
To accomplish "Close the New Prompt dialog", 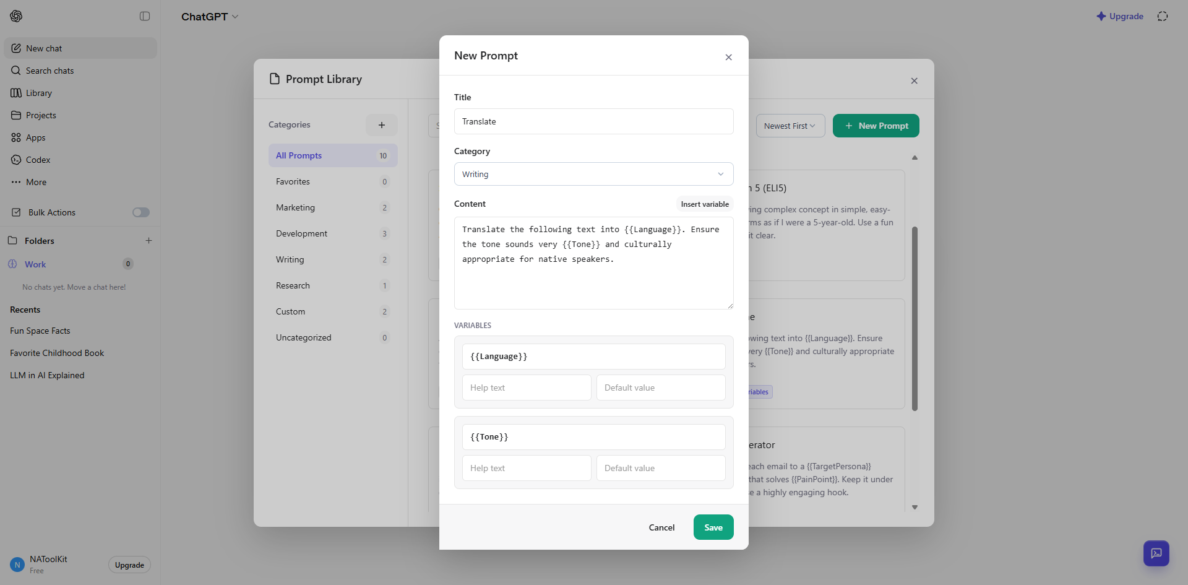I will coord(728,57).
